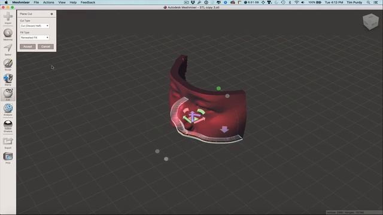The width and height of the screenshot is (383, 215).
Task: Open the View menu
Action: [x=62, y=2]
